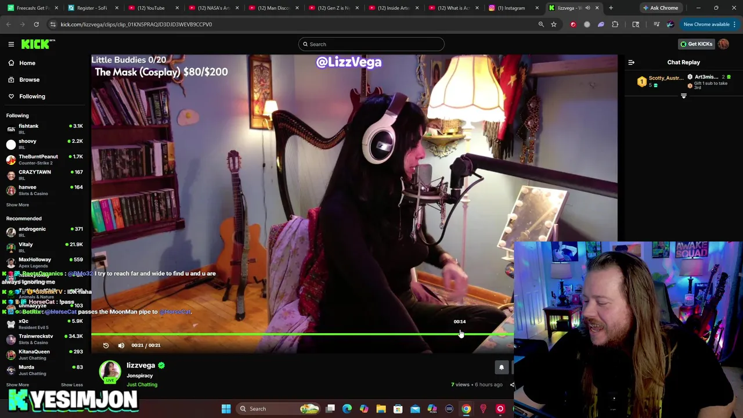Viewport: 743px width, 418px height.
Task: Collapse the chat replay panel arrow icon
Action: point(631,62)
